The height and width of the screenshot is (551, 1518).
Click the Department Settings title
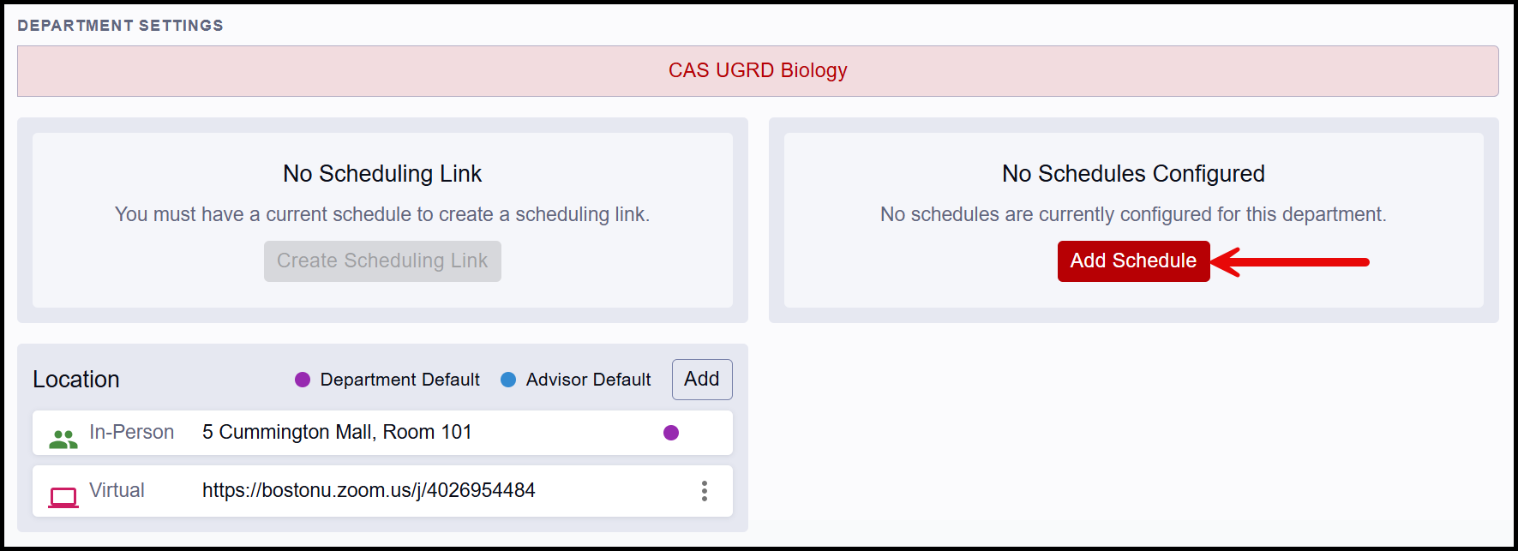[120, 26]
